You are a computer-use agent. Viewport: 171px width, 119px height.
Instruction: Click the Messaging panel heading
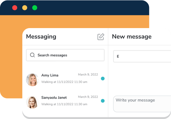41,36
